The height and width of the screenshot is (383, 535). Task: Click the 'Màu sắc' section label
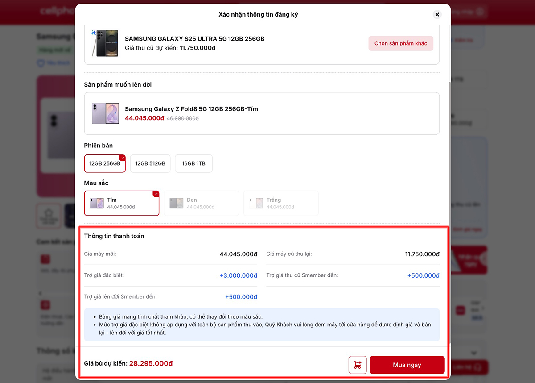[x=96, y=183]
